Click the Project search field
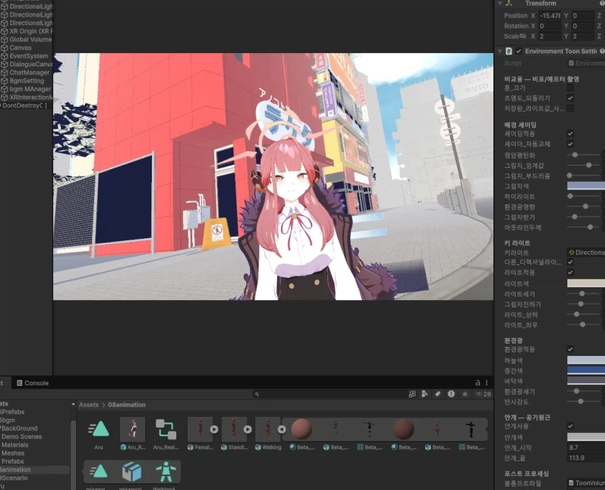The height and width of the screenshot is (490, 605). [x=331, y=394]
